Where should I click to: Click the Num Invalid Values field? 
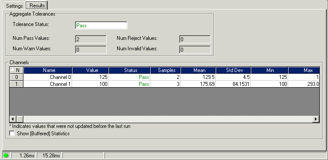pyautogui.click(x=195, y=49)
